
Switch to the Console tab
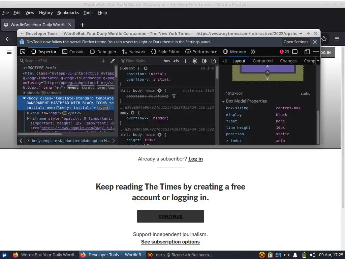pyautogui.click(x=73, y=52)
